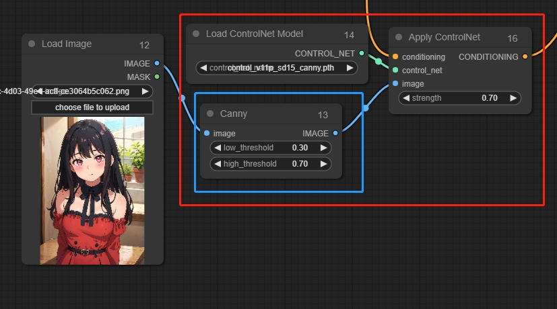Click the anime girl image preview
Image resolution: width=557 pixels, height=309 pixels.
tap(92, 190)
